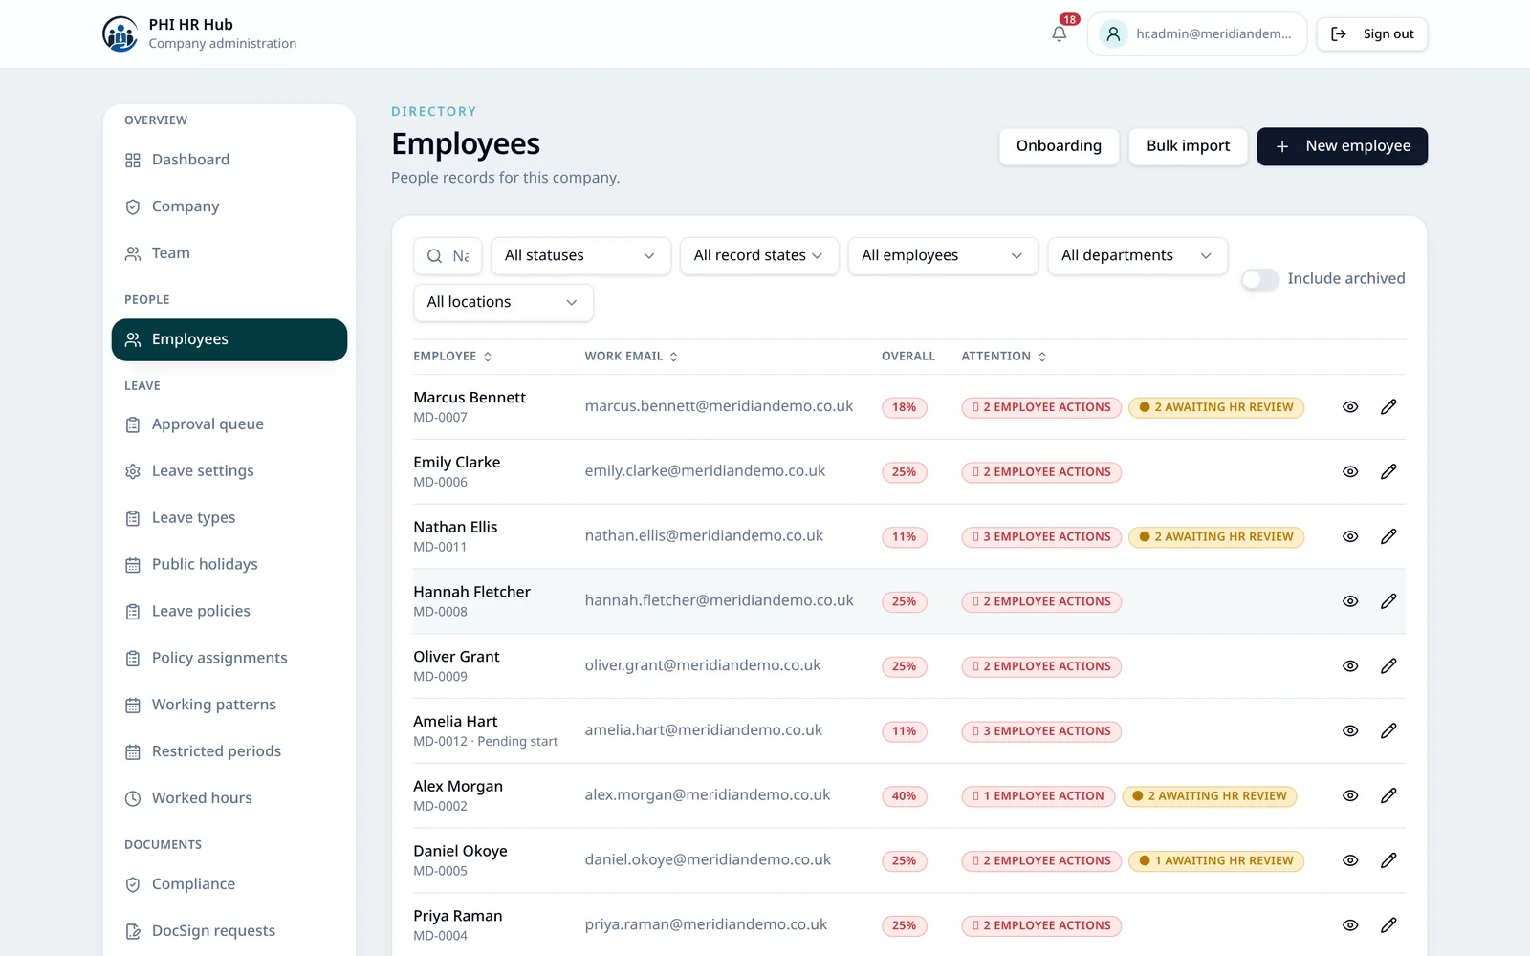Click Marcus Bennett's 2 Awaiting HR Review badge
Screen dimensions: 1530x956
pyautogui.click(x=1216, y=407)
